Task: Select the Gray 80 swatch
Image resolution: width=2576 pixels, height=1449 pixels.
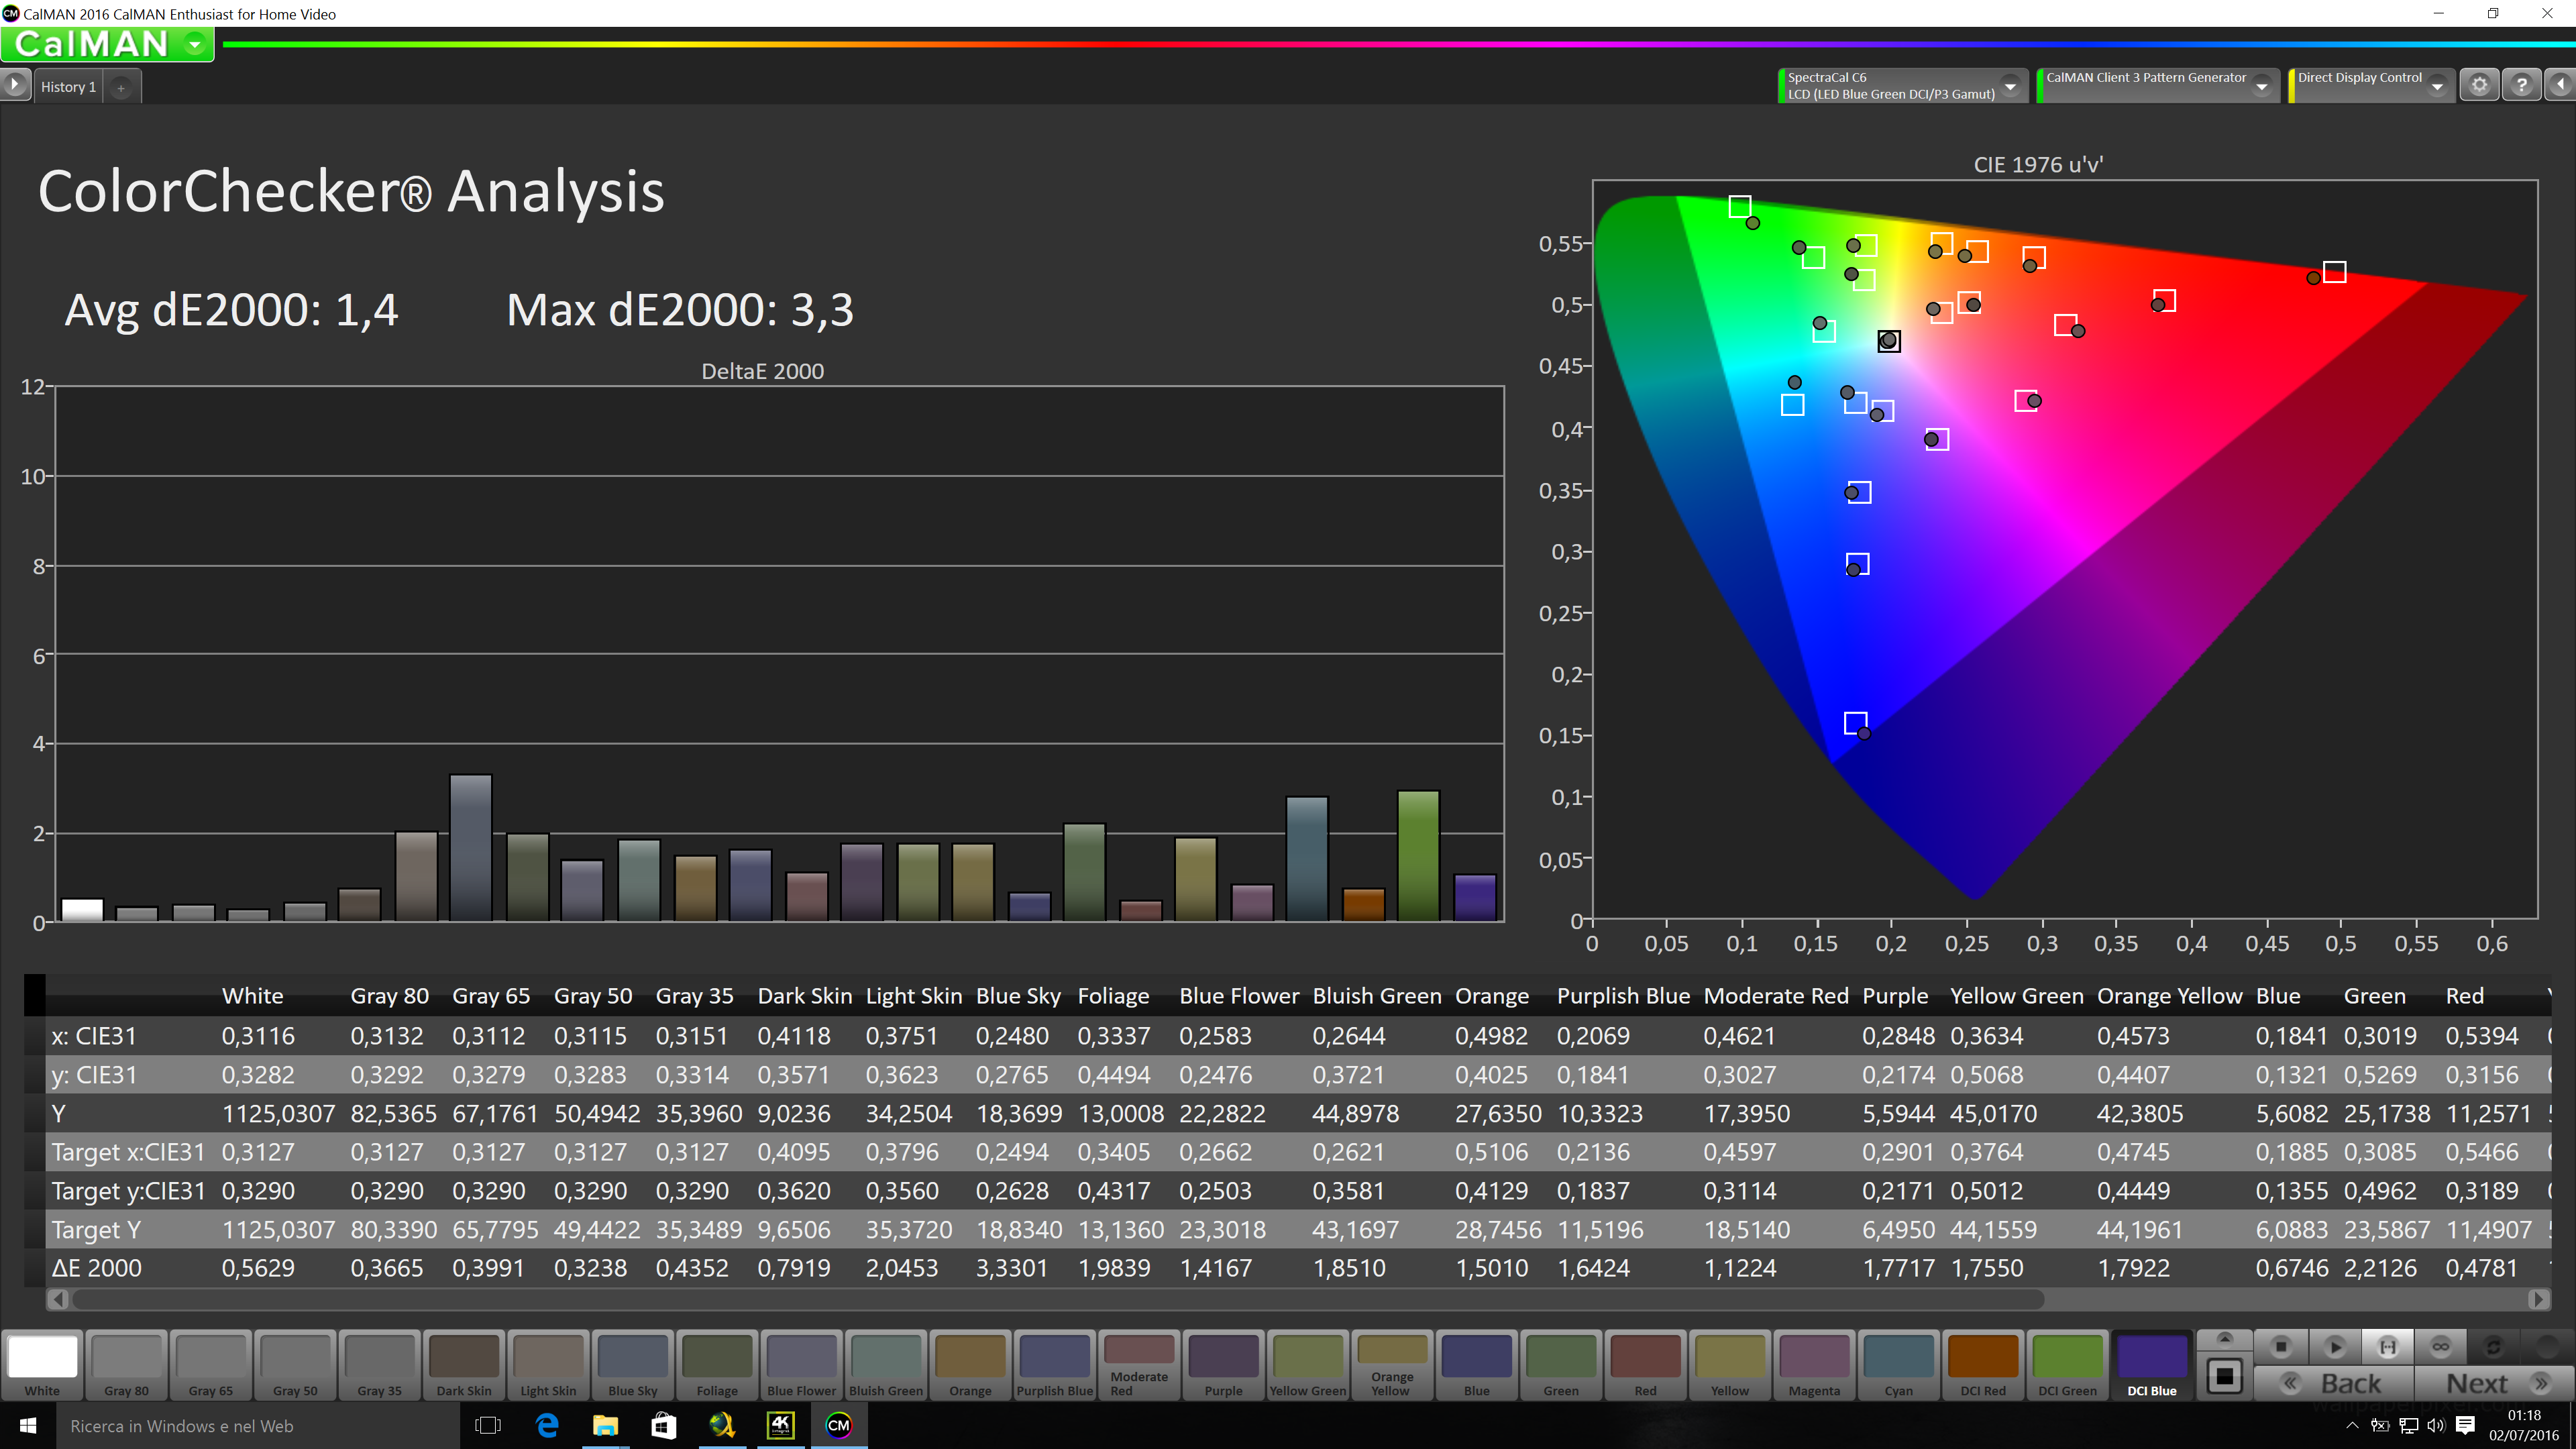Action: point(127,1365)
